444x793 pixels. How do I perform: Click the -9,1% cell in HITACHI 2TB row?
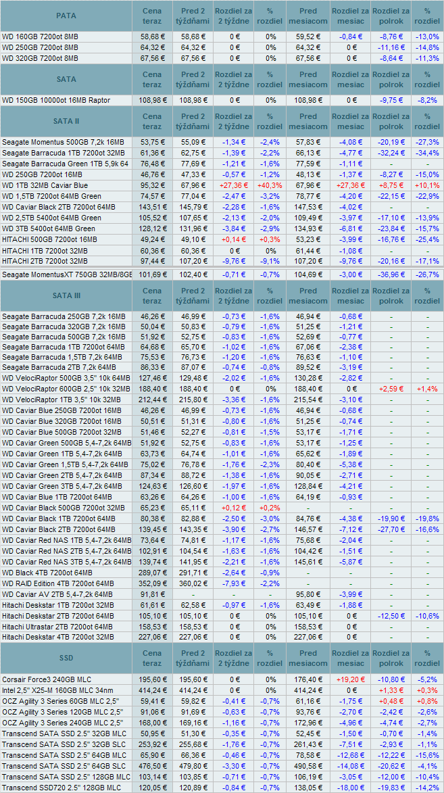(x=269, y=260)
